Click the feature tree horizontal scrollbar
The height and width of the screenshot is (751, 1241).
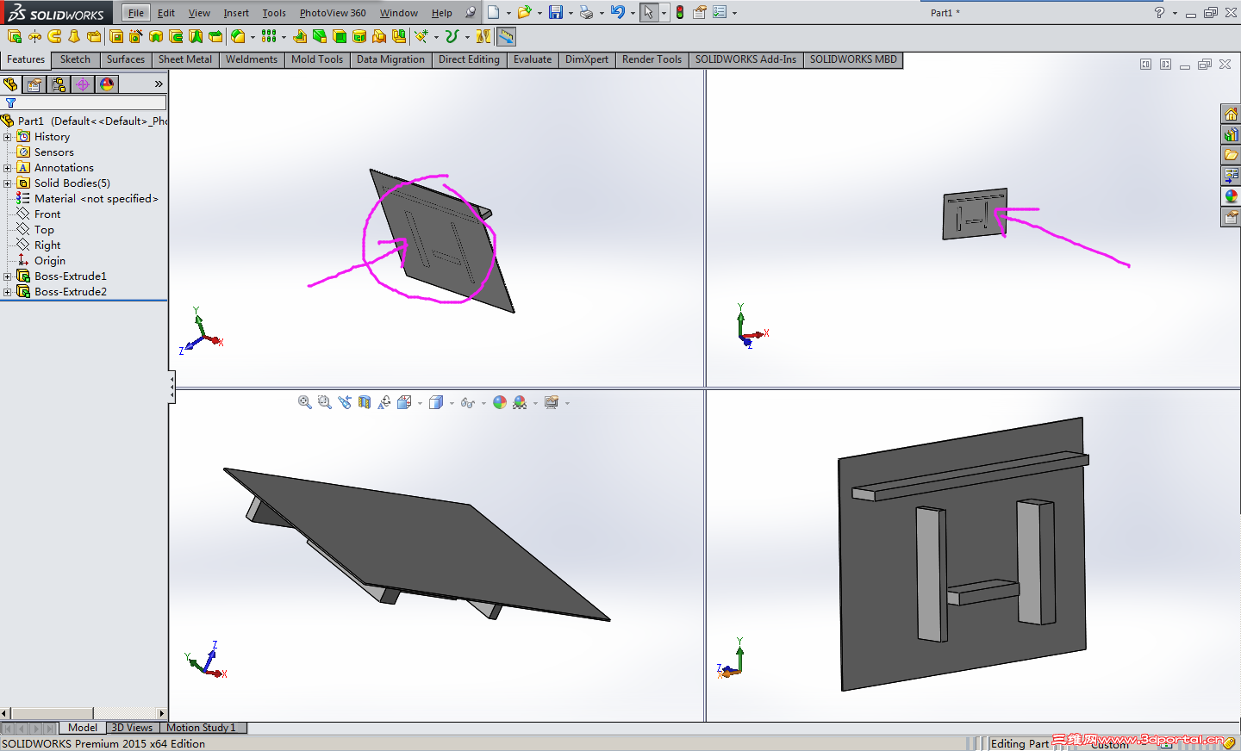pyautogui.click(x=84, y=713)
